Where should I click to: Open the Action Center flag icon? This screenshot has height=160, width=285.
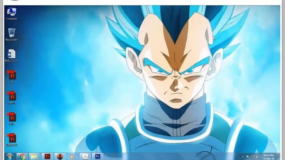(x=248, y=157)
